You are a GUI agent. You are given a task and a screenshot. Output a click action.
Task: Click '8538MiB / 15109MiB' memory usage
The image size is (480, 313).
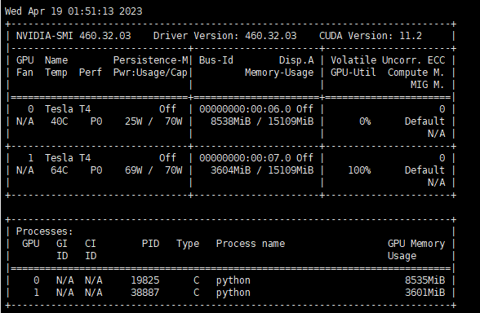[262, 121]
